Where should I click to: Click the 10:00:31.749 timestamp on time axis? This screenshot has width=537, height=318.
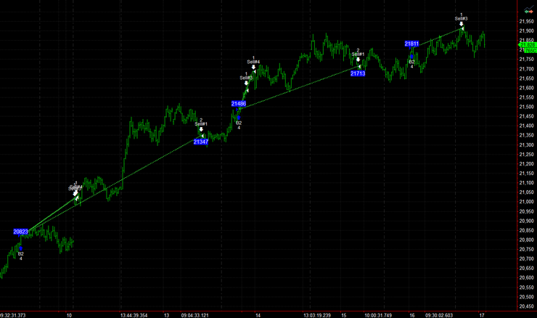pyautogui.click(x=379, y=314)
